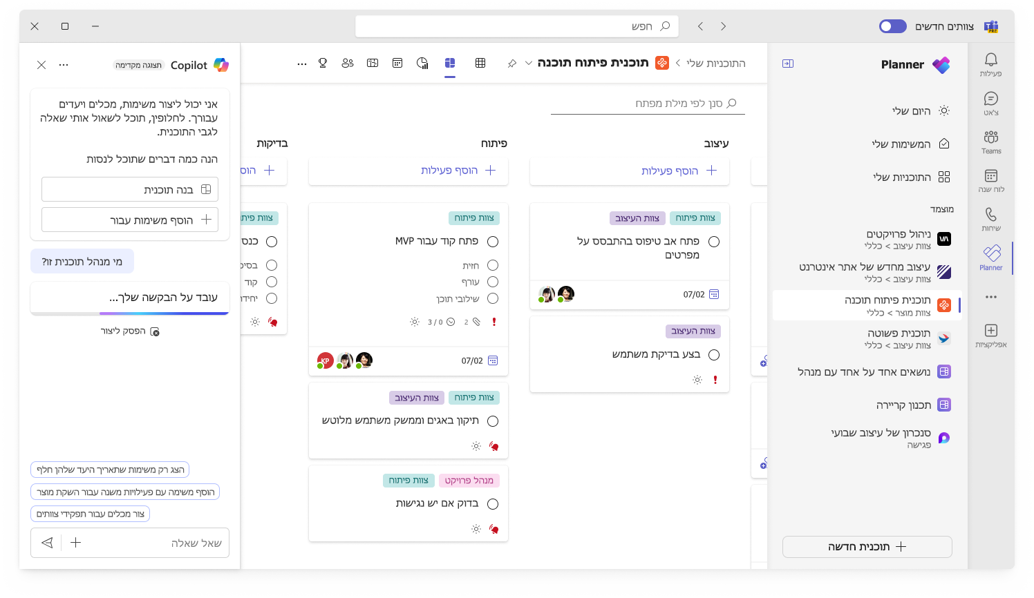This screenshot has width=1034, height=598.
Task: Complete the user testing task
Action: pos(714,355)
